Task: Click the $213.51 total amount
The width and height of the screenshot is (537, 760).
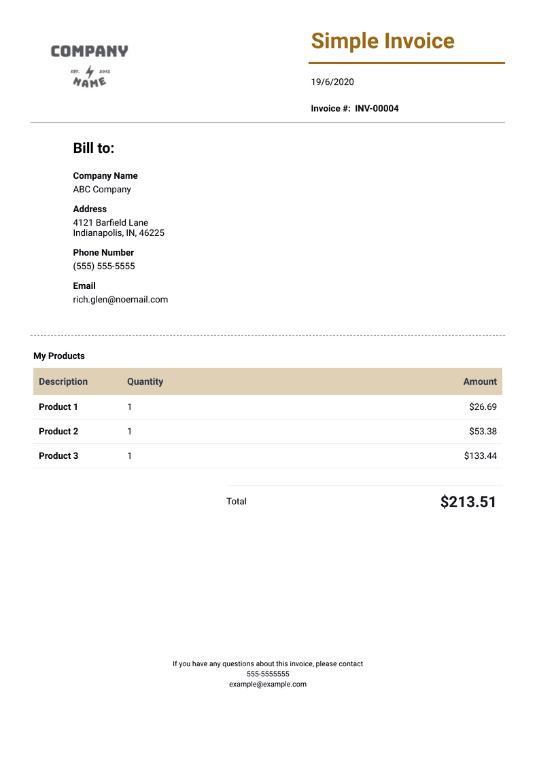Action: (468, 502)
